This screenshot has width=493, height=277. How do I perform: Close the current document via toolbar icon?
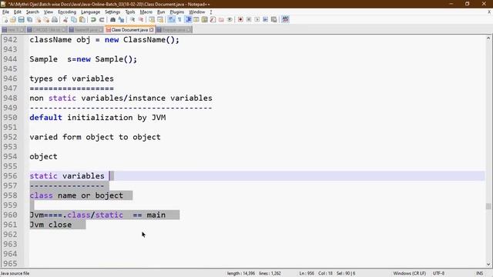coord(38,19)
